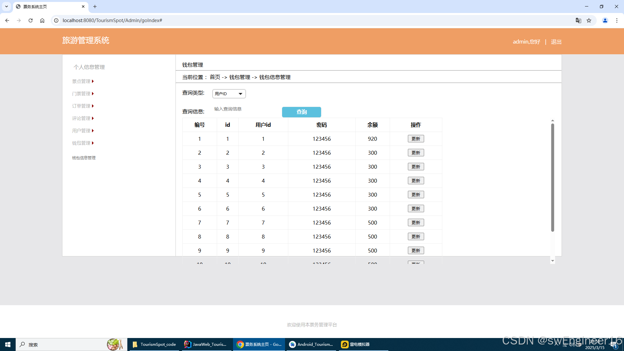
Task: Click the browser home icon
Action: [x=42, y=20]
